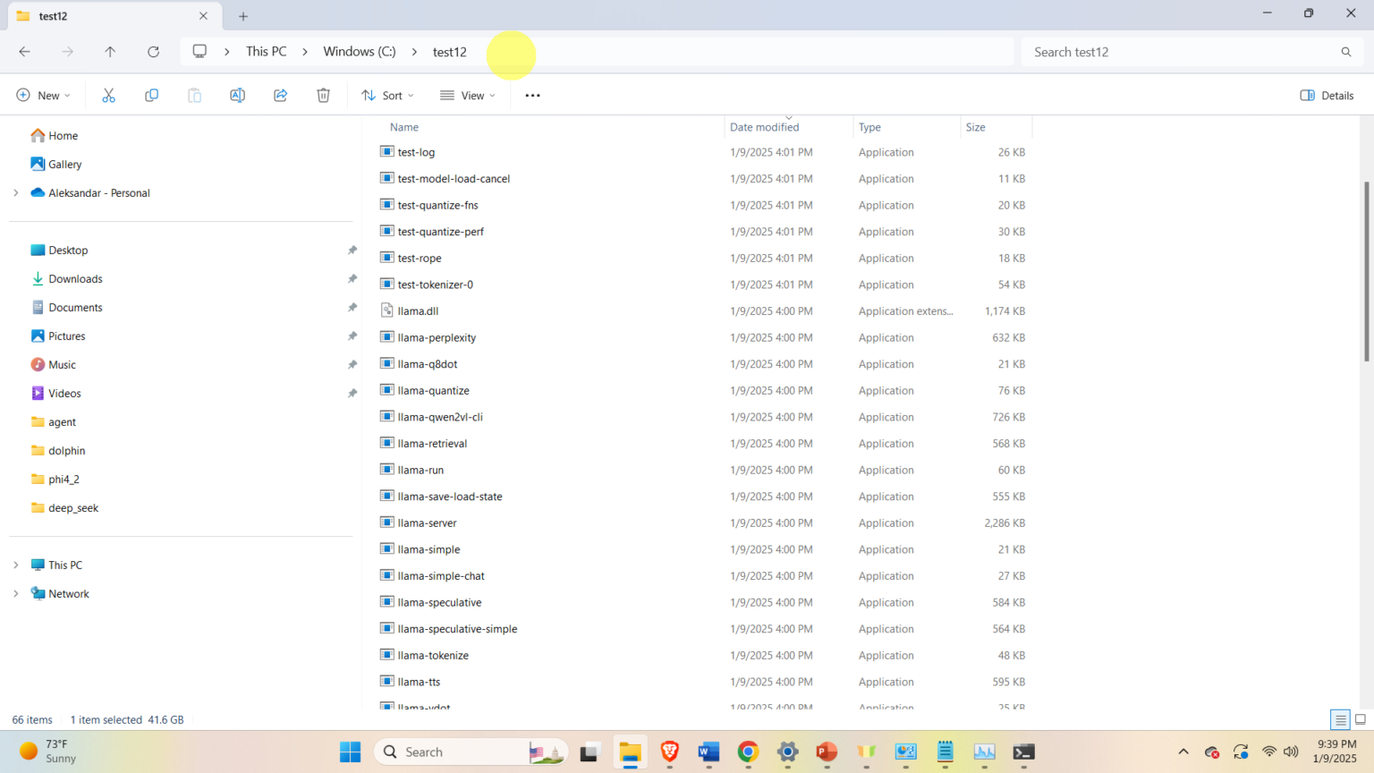This screenshot has width=1374, height=773.
Task: Click the volume speaker tray icon
Action: [x=1291, y=752]
